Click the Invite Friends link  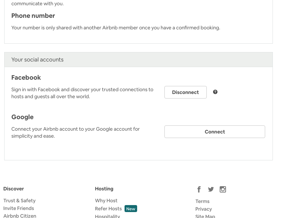click(x=19, y=208)
